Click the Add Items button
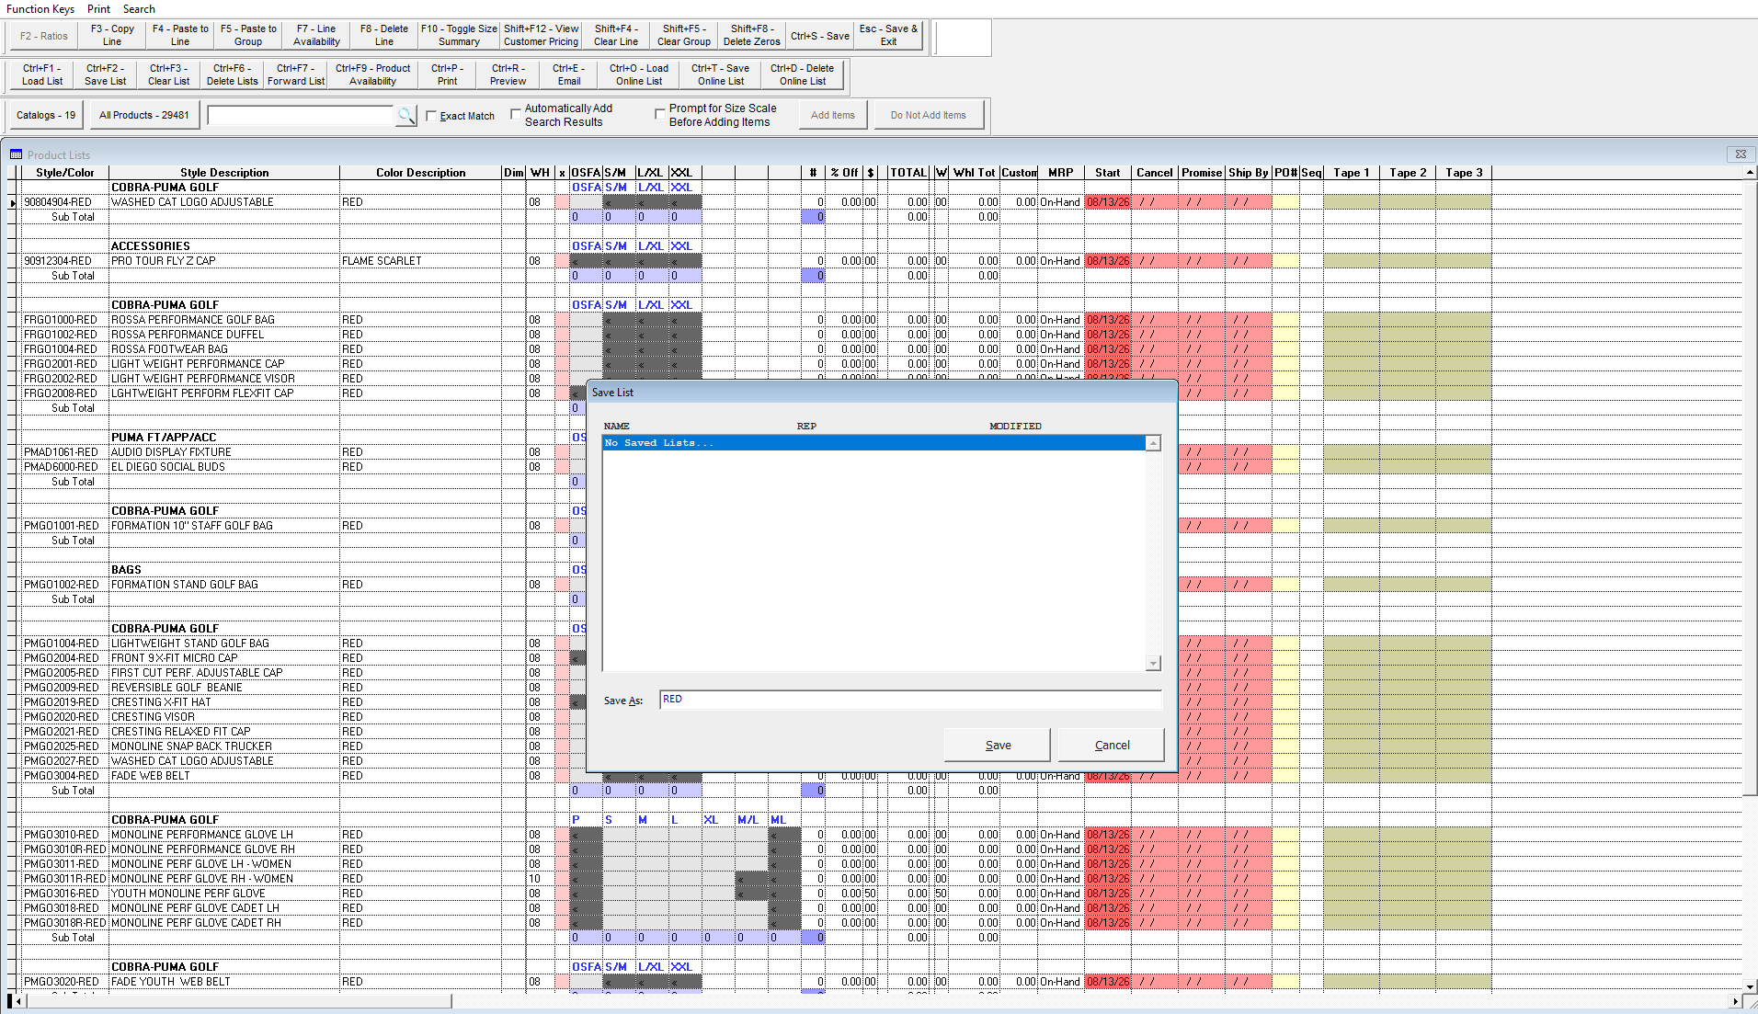This screenshot has width=1758, height=1014. [x=832, y=115]
